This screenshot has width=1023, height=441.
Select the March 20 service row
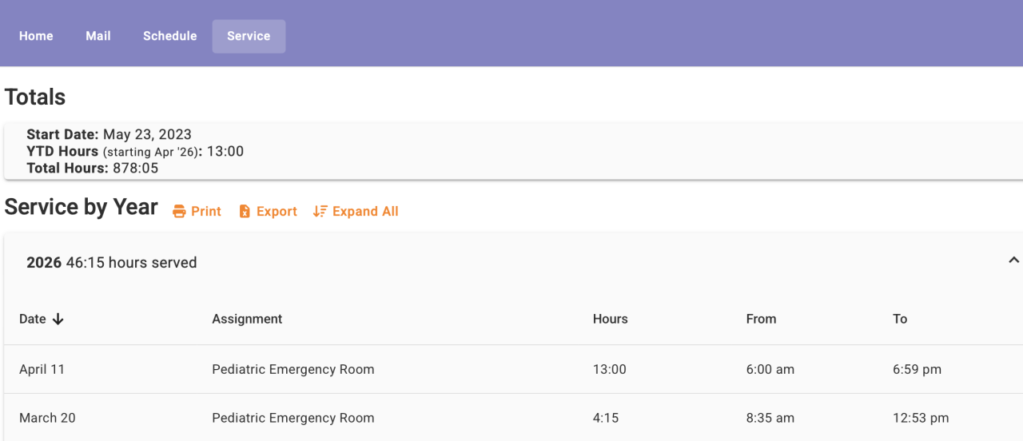point(511,418)
